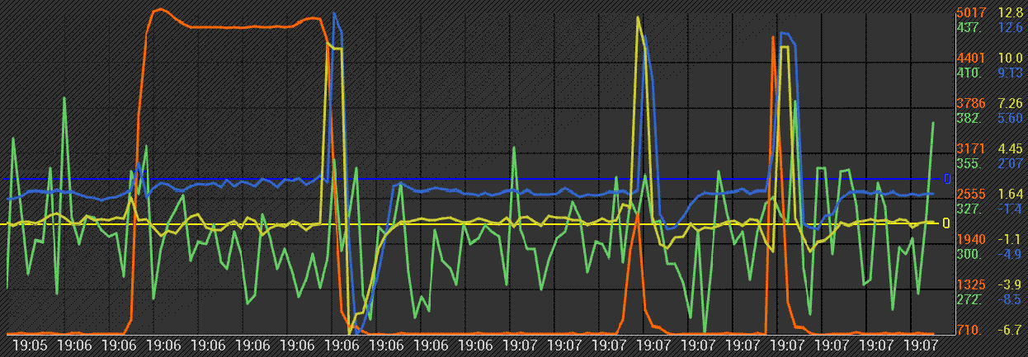The width and height of the screenshot is (1028, 357).
Task: Click the blue zero baseline marker
Action: pyautogui.click(x=946, y=178)
